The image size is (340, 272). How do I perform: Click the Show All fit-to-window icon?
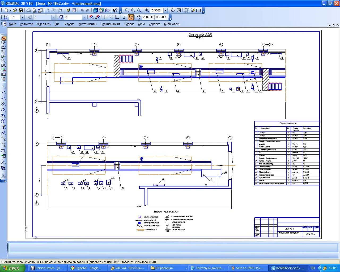coord(179,10)
